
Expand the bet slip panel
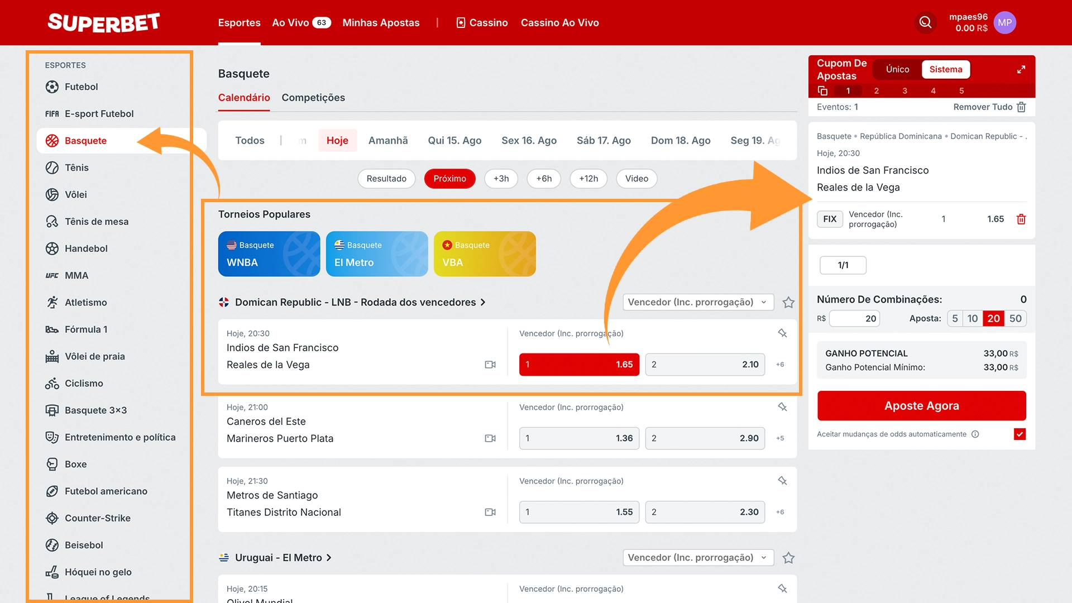(1021, 69)
